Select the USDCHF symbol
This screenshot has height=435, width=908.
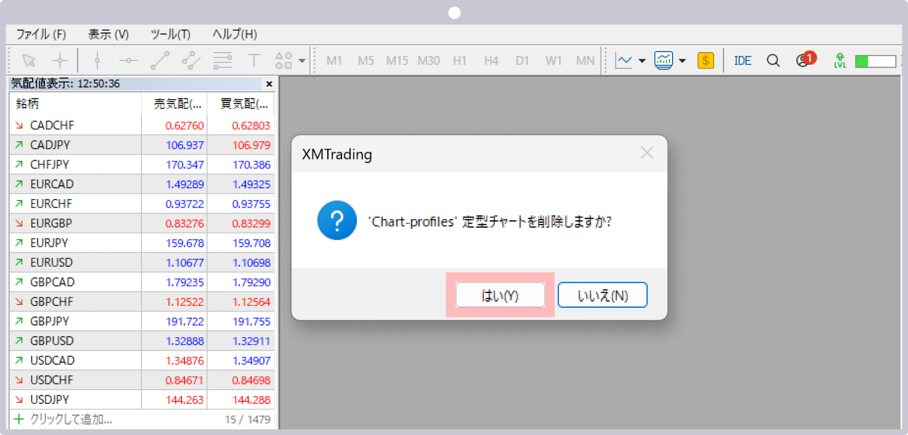52,380
